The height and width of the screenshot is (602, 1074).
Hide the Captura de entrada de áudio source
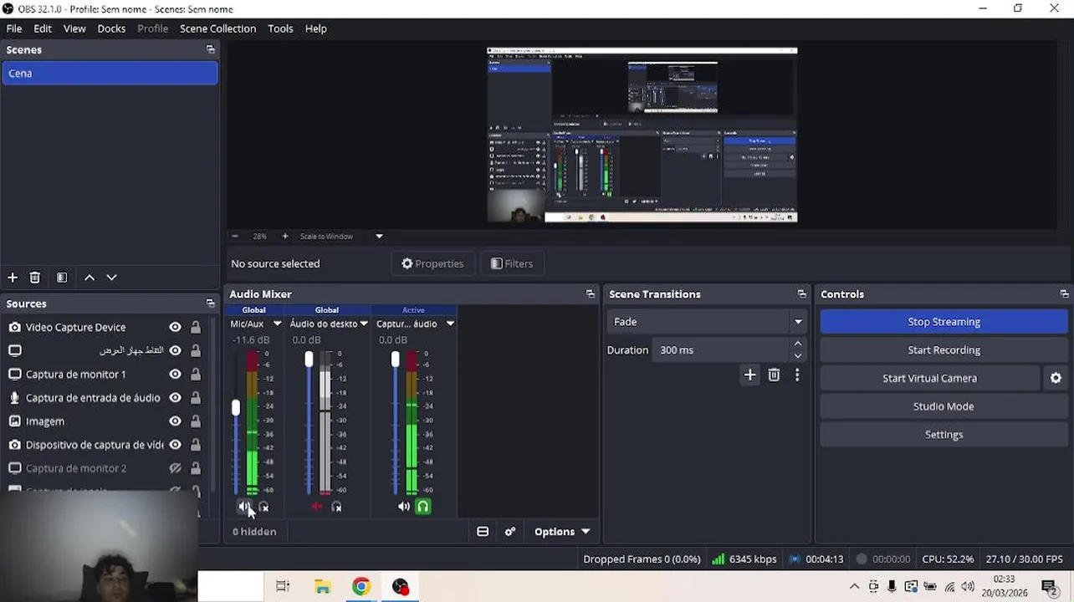pyautogui.click(x=175, y=398)
